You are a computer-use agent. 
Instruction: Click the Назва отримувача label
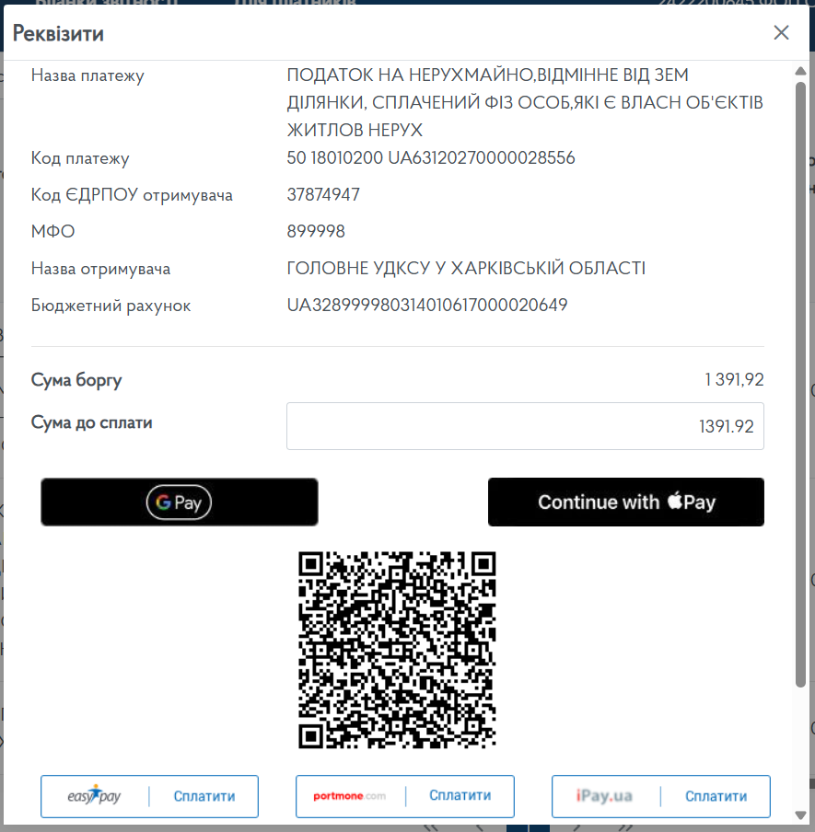pos(100,269)
